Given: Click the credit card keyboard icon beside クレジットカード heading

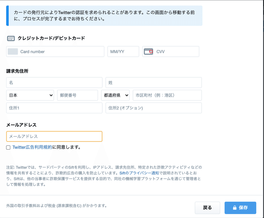Looking at the screenshot, I should tap(11, 38).
